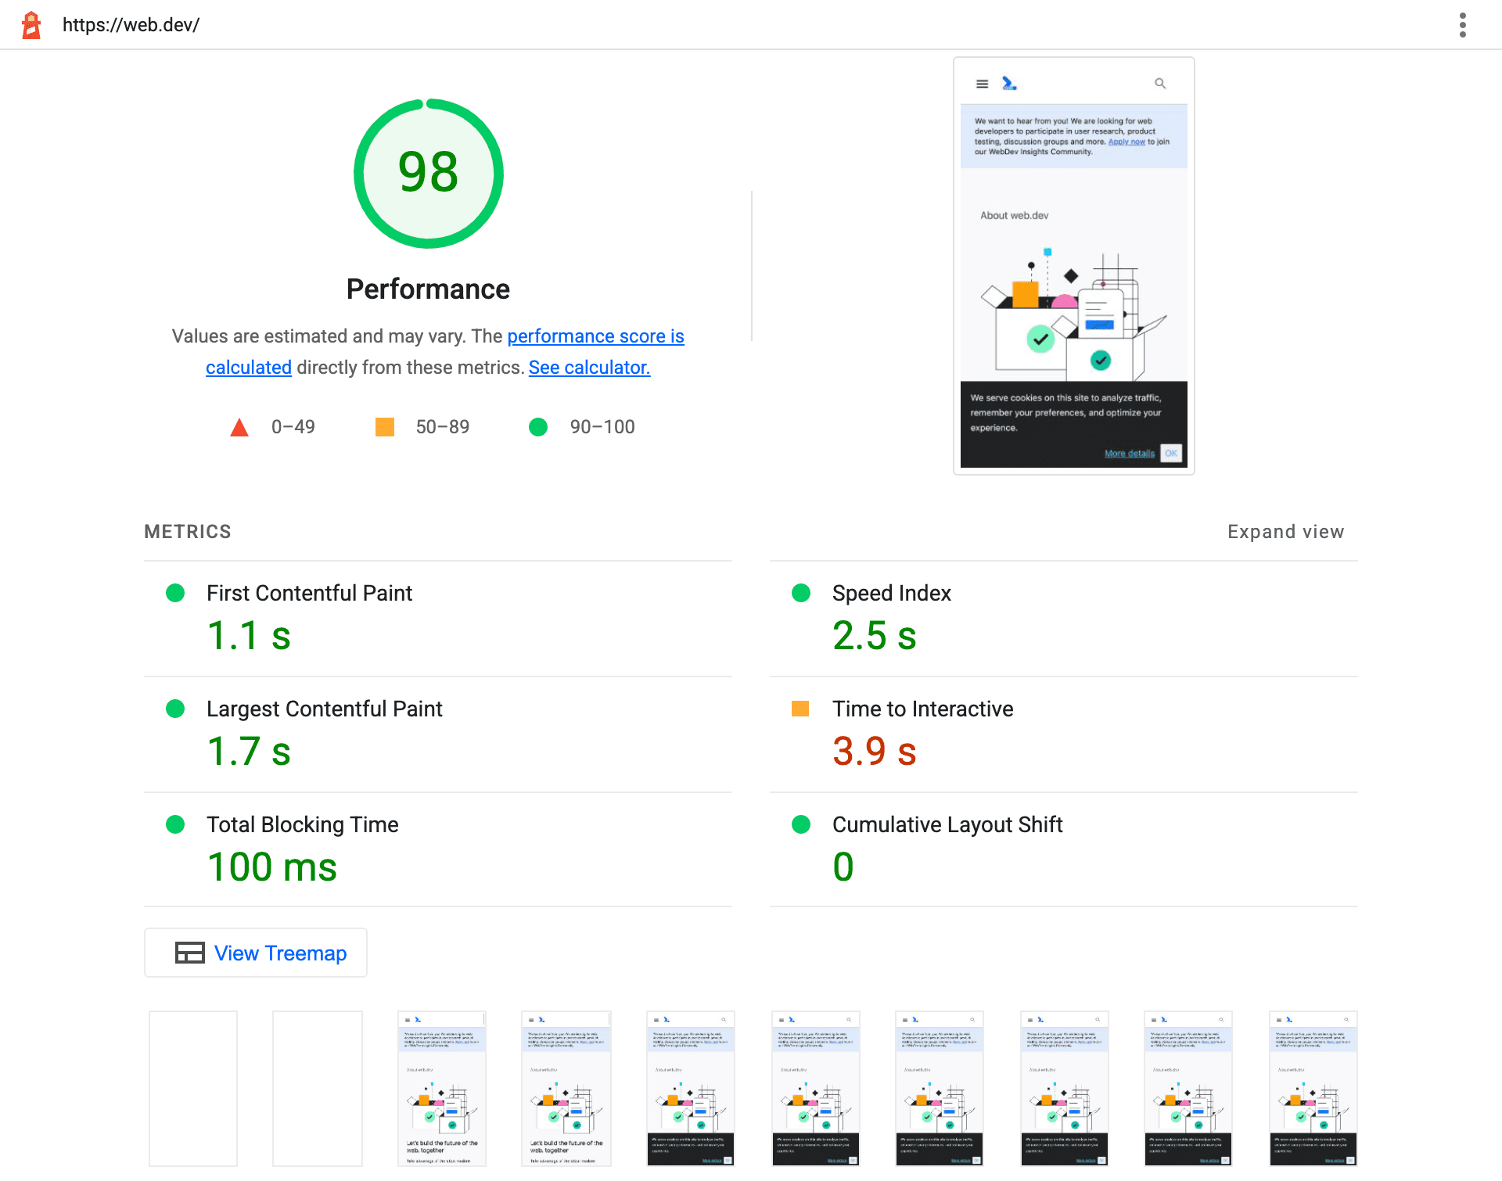The width and height of the screenshot is (1502, 1181).
Task: Click the hamburger menu icon in preview
Action: click(x=982, y=84)
